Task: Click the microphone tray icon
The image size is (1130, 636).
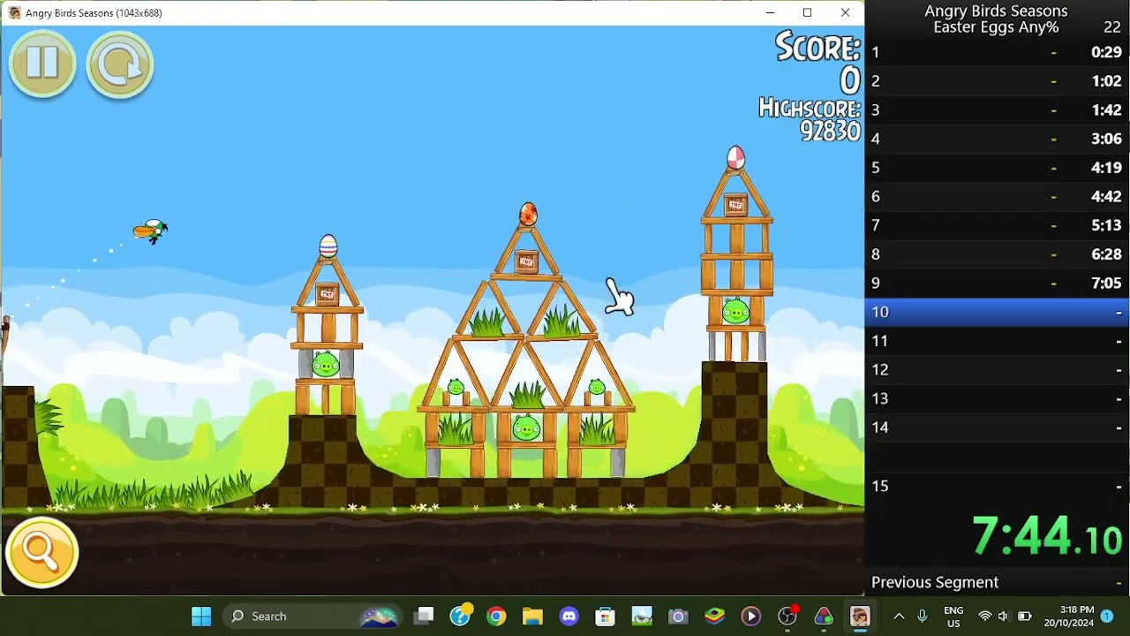Action: point(923,617)
